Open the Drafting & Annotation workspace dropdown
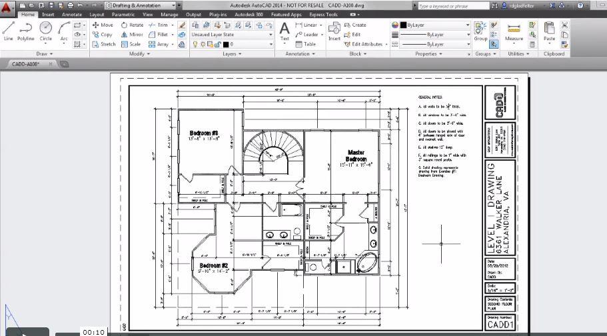The width and height of the screenshot is (607, 336). 141,5
